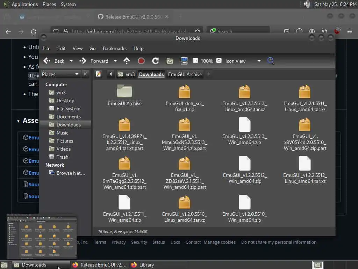Select Trash in the Places sidebar
The width and height of the screenshot is (358, 269).
click(x=62, y=157)
